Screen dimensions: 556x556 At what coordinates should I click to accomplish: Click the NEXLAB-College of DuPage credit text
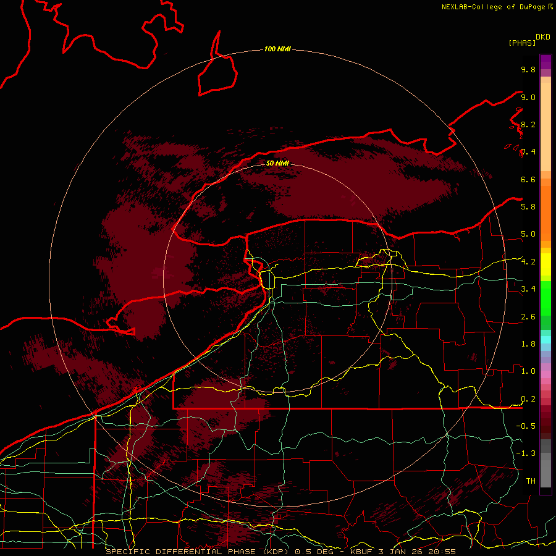click(494, 7)
